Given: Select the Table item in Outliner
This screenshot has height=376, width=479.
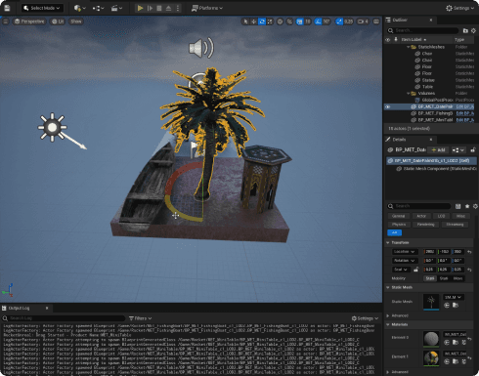Looking at the screenshot, I should click(427, 87).
